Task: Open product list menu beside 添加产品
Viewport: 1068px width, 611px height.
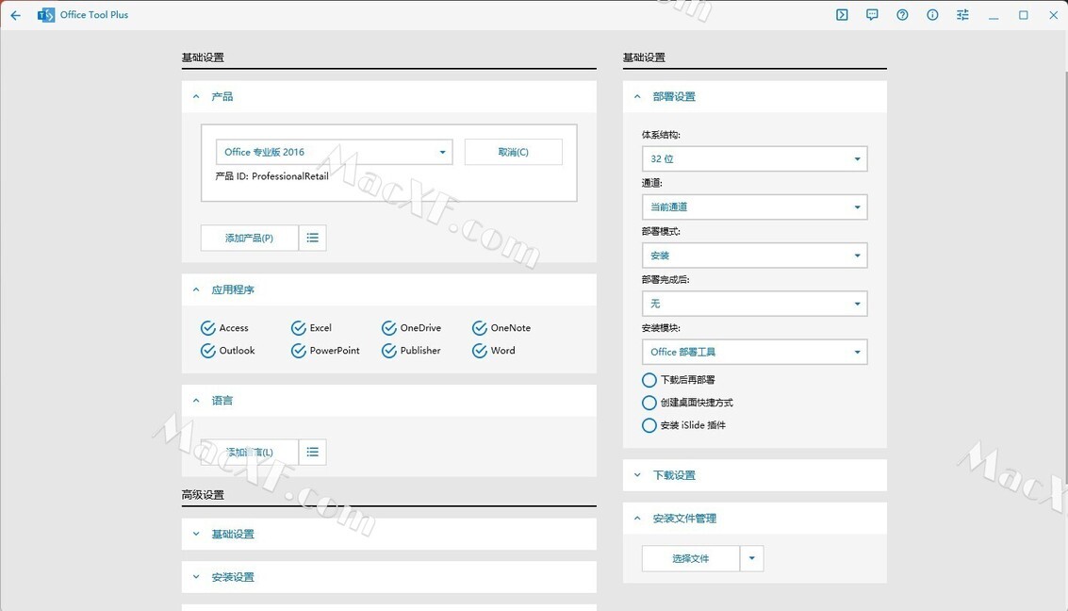Action: 313,238
